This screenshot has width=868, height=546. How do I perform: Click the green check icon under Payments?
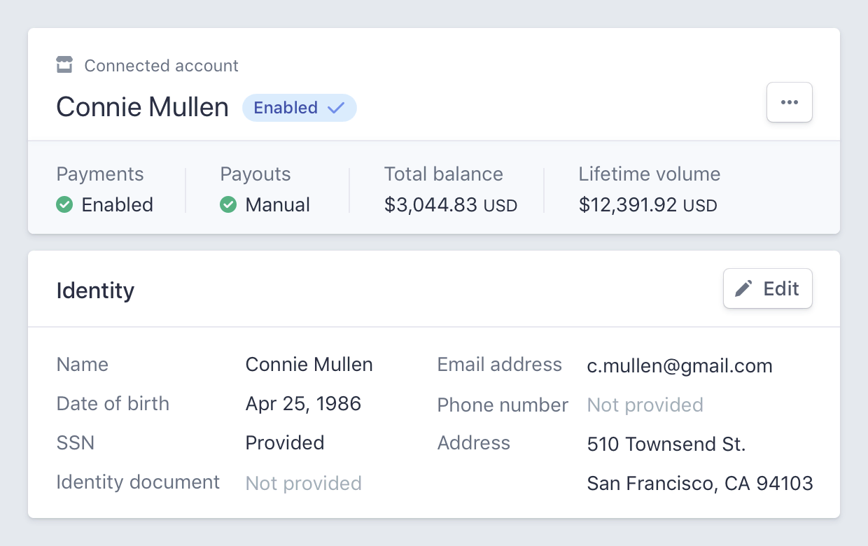click(x=64, y=204)
